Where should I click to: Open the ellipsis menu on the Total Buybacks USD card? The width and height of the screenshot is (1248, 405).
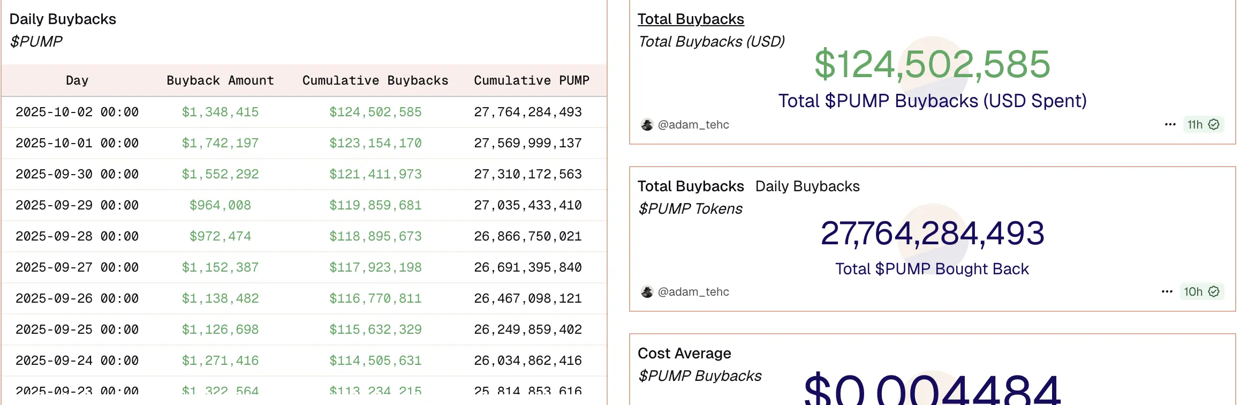pyautogui.click(x=1170, y=124)
